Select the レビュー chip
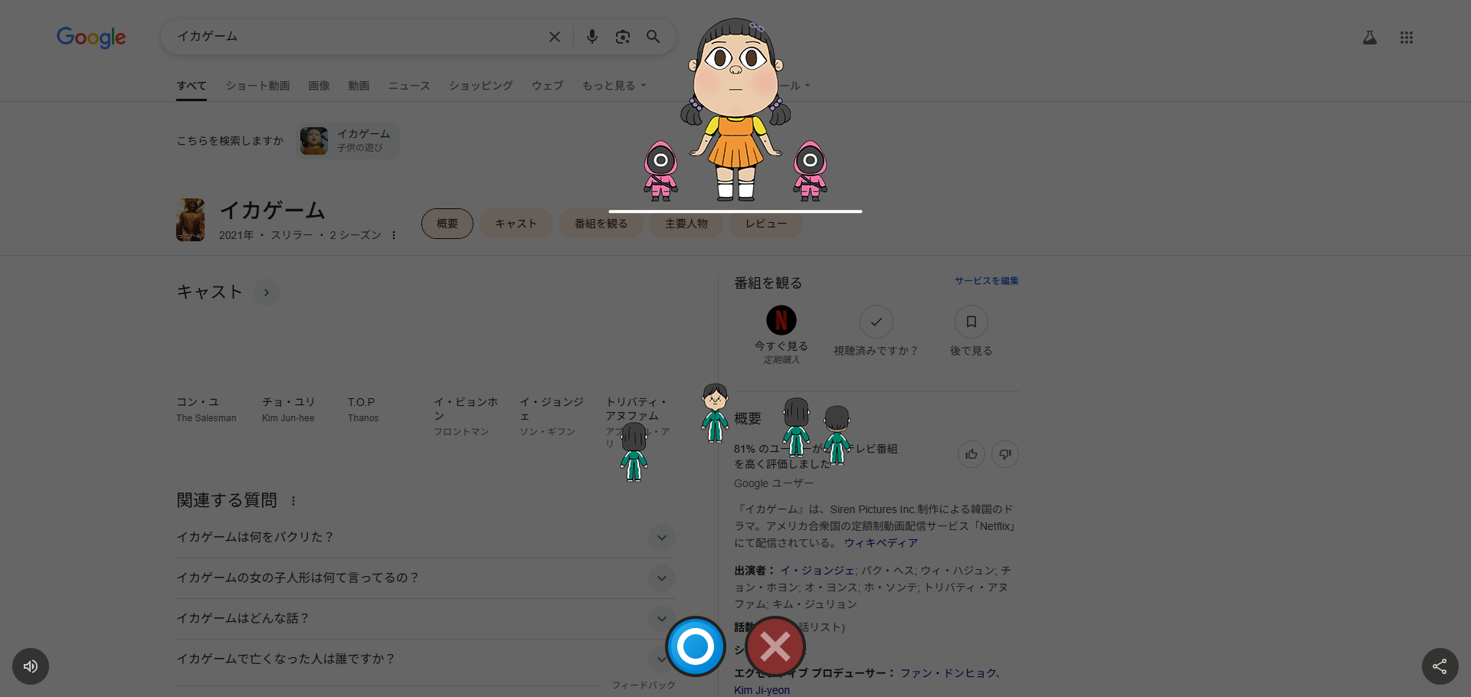Viewport: 1471px width, 697px height. coord(766,224)
